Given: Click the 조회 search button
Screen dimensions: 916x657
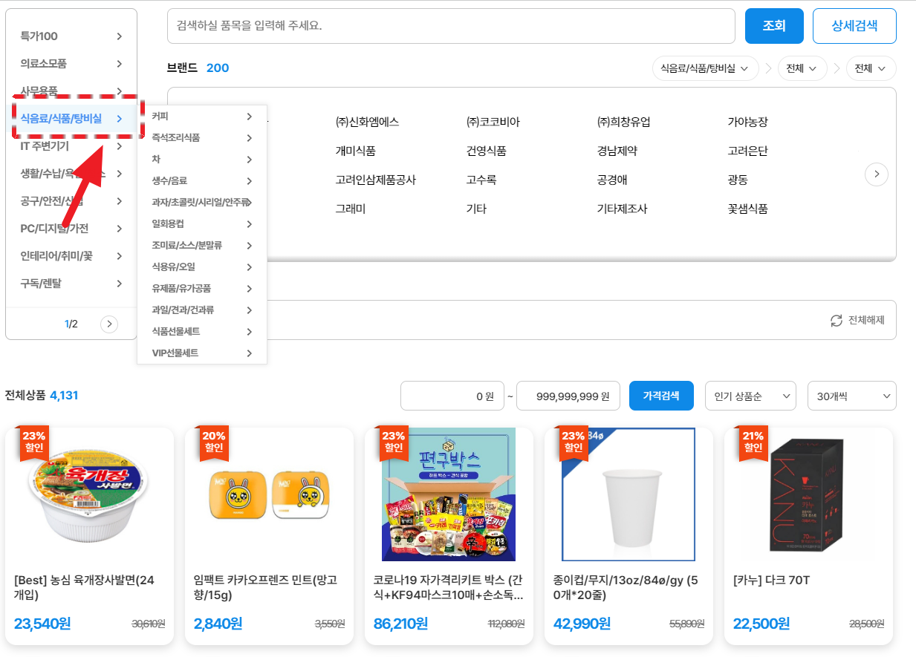Looking at the screenshot, I should [x=774, y=26].
